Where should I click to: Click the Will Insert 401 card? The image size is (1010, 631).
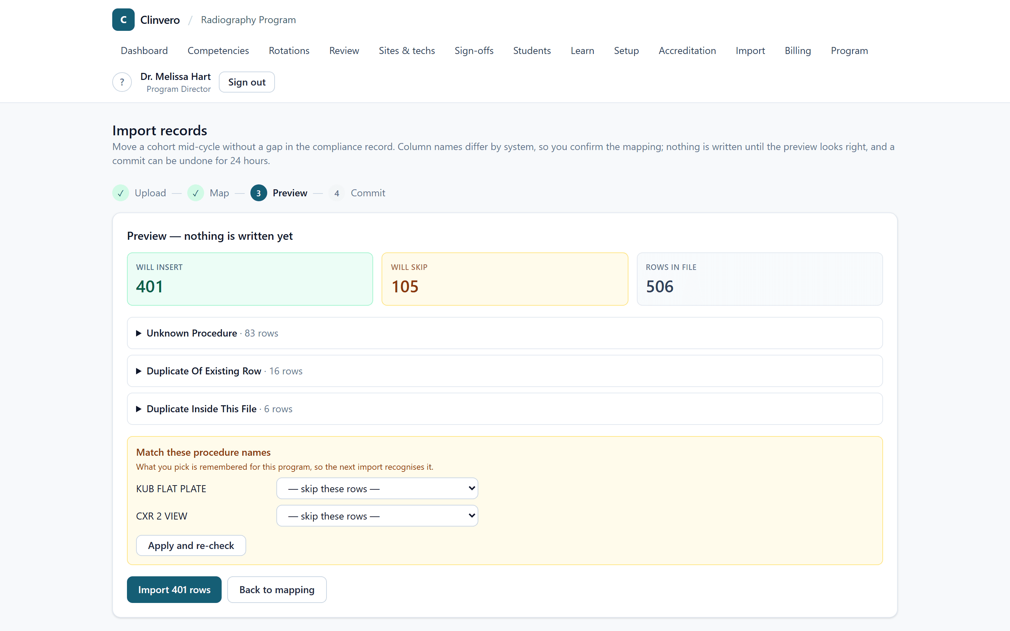[250, 279]
